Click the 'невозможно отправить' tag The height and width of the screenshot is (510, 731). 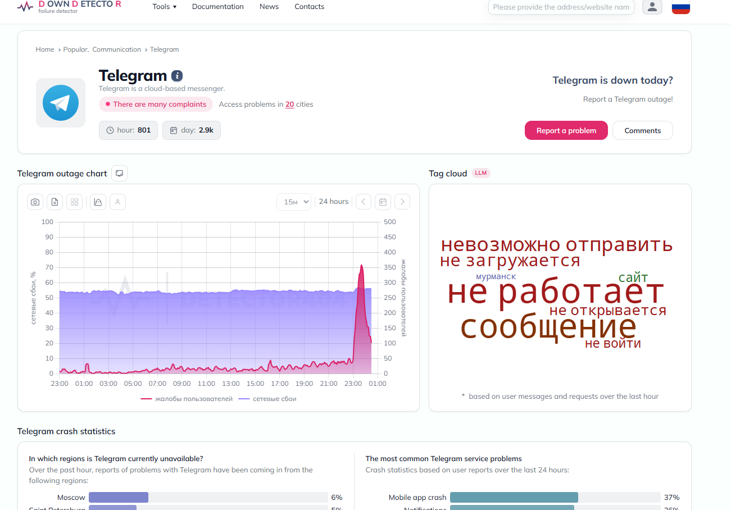tap(557, 245)
